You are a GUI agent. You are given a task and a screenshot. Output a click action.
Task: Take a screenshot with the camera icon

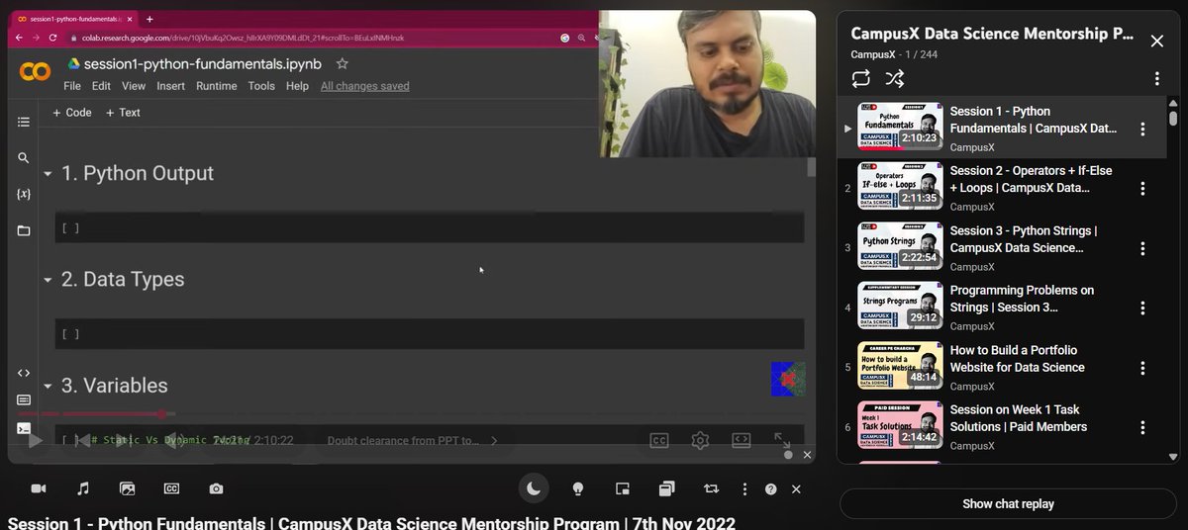pos(216,488)
